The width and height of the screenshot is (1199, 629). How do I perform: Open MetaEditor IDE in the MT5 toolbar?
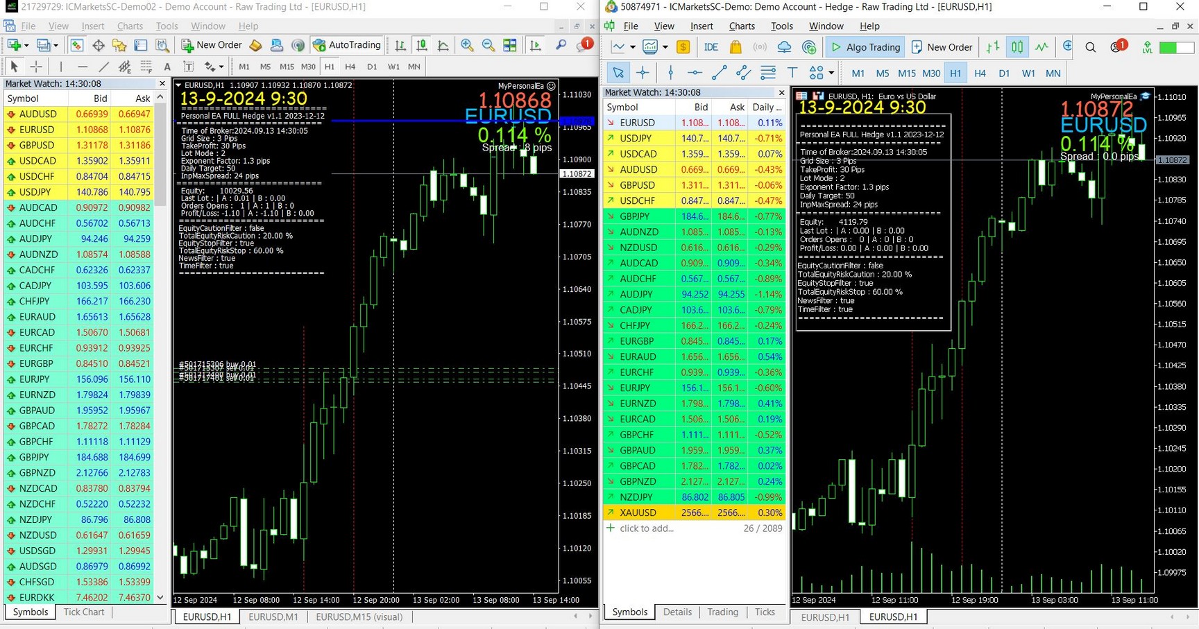pyautogui.click(x=711, y=47)
